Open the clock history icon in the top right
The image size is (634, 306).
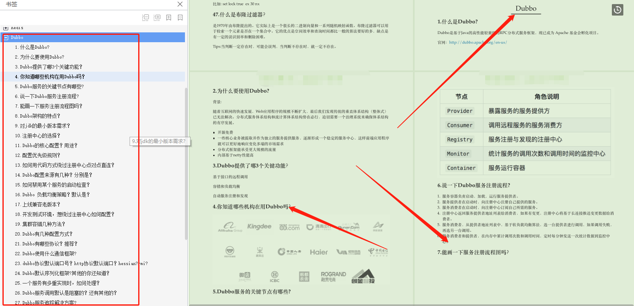click(618, 10)
